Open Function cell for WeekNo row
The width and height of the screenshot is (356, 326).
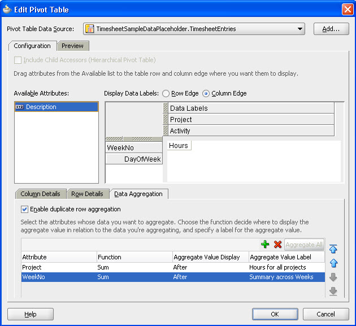134,277
